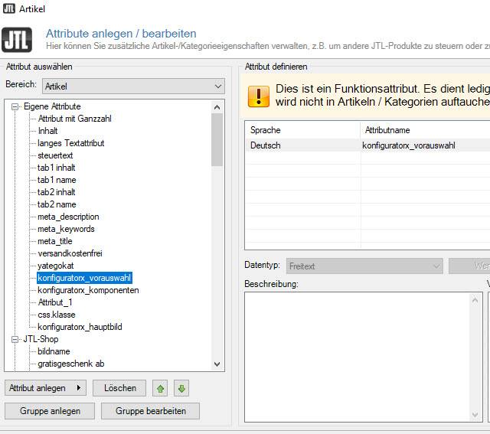The height and width of the screenshot is (434, 490).
Task: Open the Bereich dropdown showing Artikel
Action: pyautogui.click(x=133, y=86)
